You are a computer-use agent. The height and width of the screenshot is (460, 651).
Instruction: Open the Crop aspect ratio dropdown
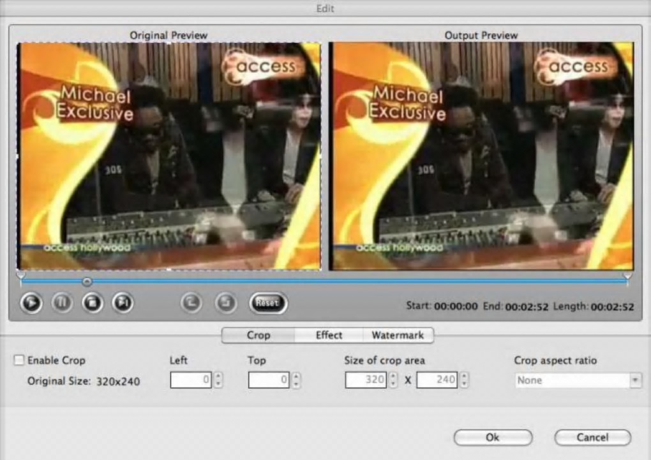click(578, 380)
